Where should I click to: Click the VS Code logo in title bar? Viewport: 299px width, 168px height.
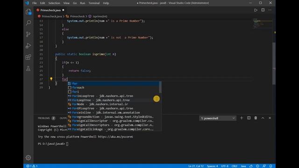pos(27,3)
